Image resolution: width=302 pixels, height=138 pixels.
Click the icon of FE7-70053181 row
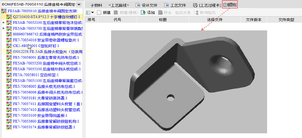click(9, 98)
